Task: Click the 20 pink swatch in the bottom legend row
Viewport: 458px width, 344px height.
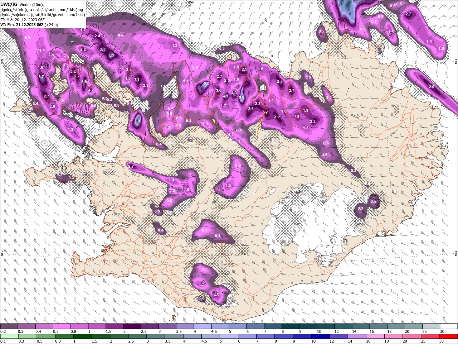Action: tap(411, 336)
